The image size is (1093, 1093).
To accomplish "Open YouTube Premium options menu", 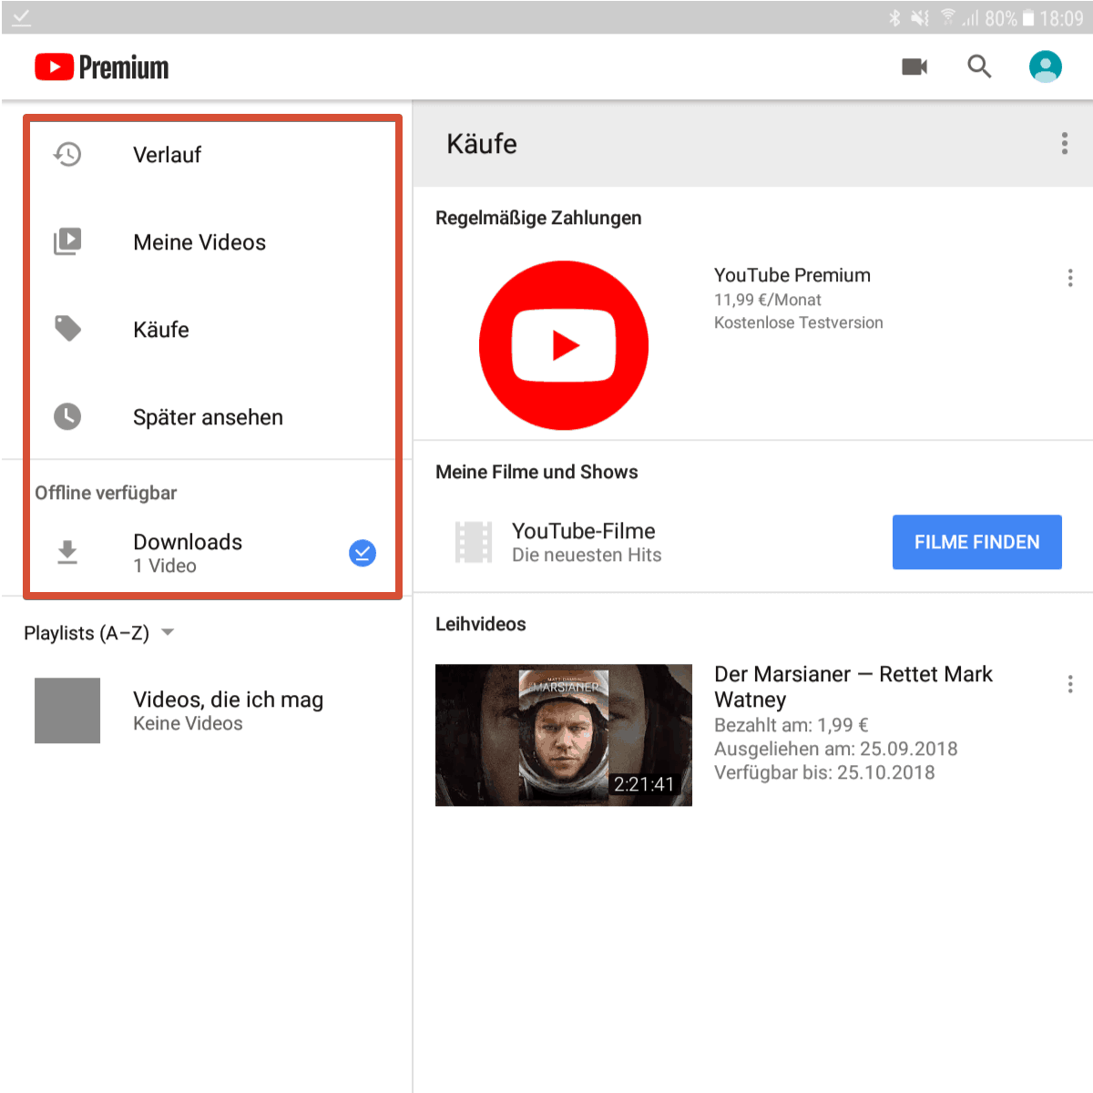I will (1070, 278).
